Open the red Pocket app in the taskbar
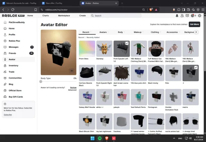The width and height of the screenshot is (206, 142). pyautogui.click(x=114, y=138)
